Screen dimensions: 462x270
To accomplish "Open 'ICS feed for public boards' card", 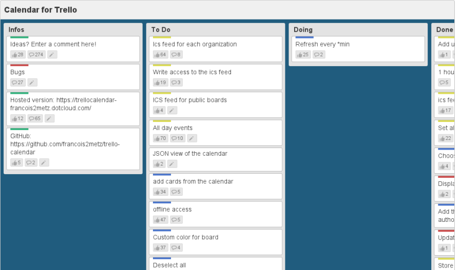I will [x=216, y=105].
